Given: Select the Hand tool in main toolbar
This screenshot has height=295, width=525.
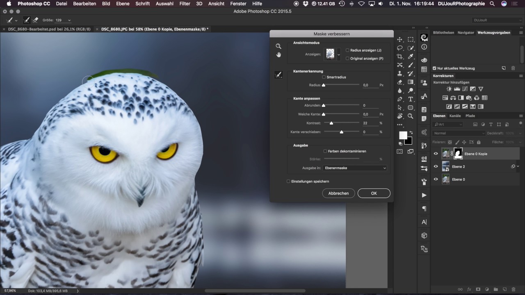Looking at the screenshot, I should coord(400,116).
